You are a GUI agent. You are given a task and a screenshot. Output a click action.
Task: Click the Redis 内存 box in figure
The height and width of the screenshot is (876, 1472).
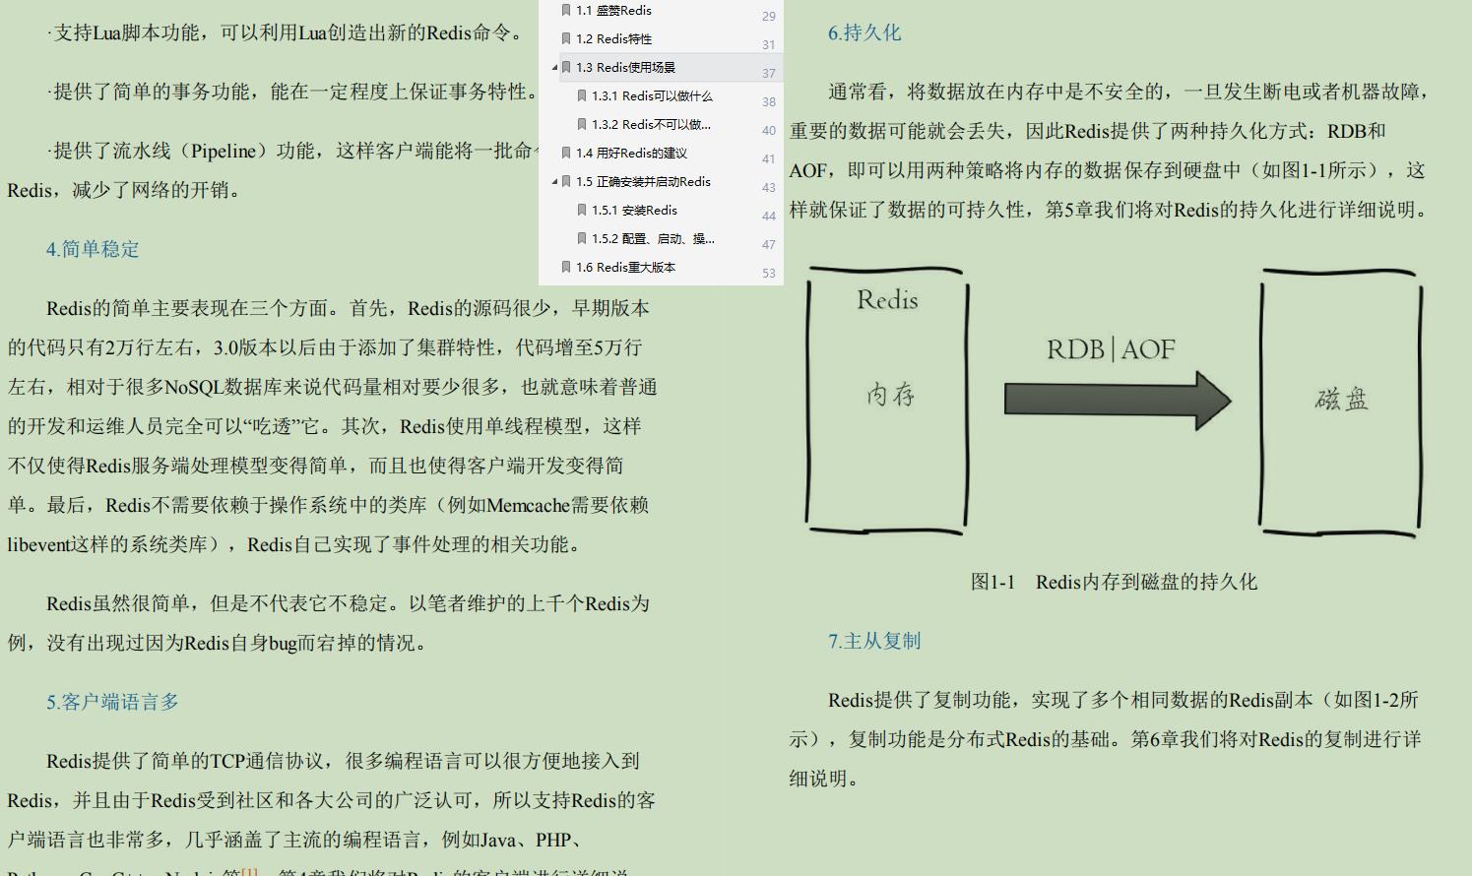click(x=887, y=401)
